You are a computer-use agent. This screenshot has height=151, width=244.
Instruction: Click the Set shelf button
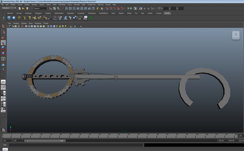coord(80,18)
